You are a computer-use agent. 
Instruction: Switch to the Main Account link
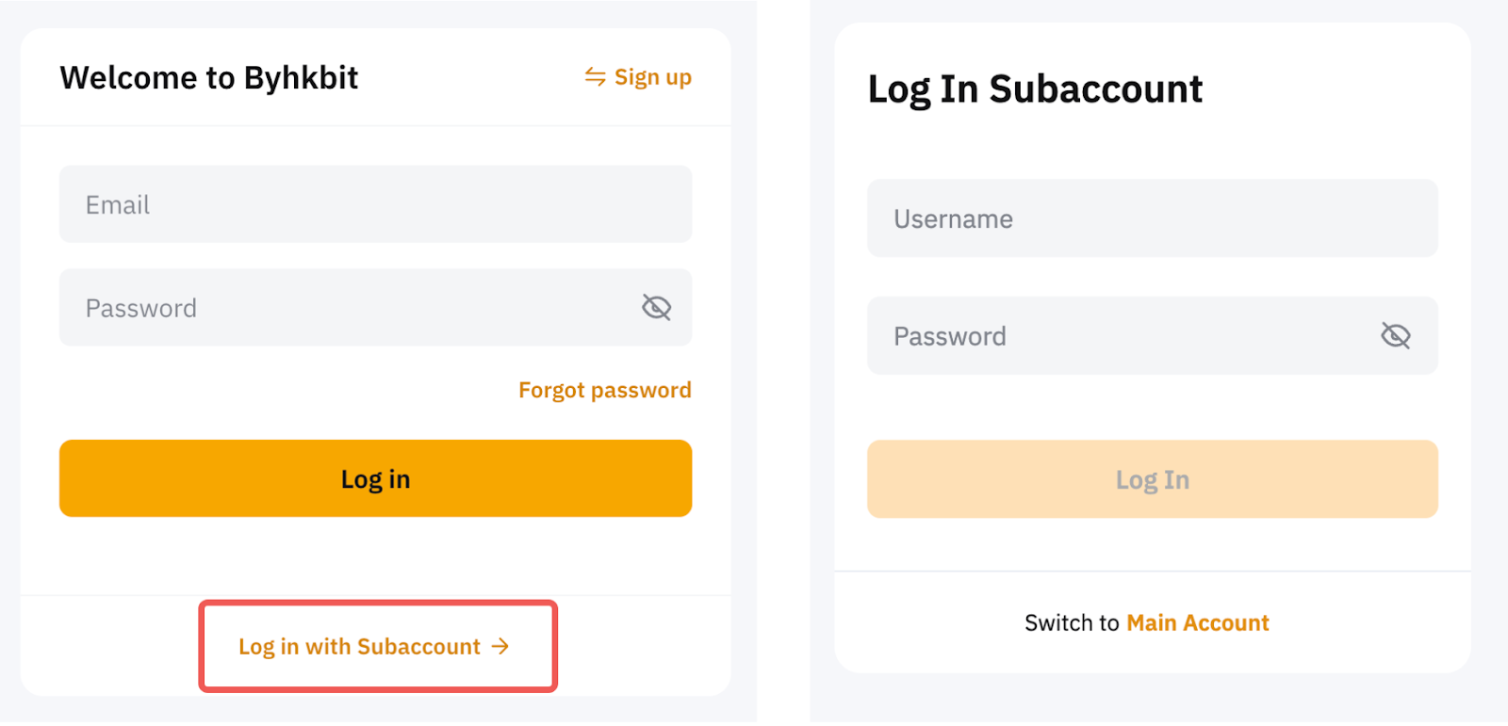click(1197, 623)
